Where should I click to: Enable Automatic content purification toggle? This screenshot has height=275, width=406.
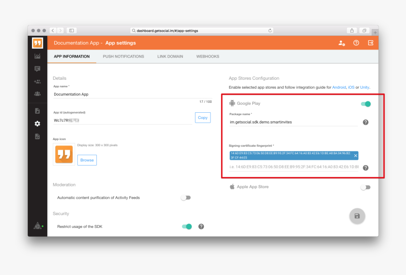(x=186, y=198)
